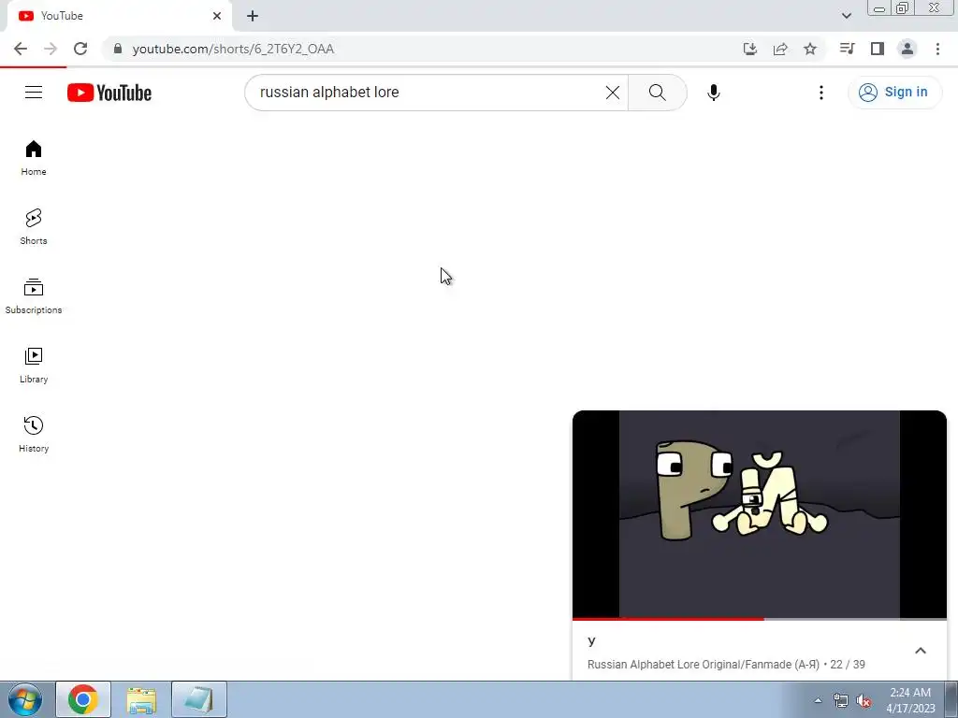Image resolution: width=958 pixels, height=718 pixels.
Task: Seek on the miniplayer progress bar
Action: click(760, 619)
